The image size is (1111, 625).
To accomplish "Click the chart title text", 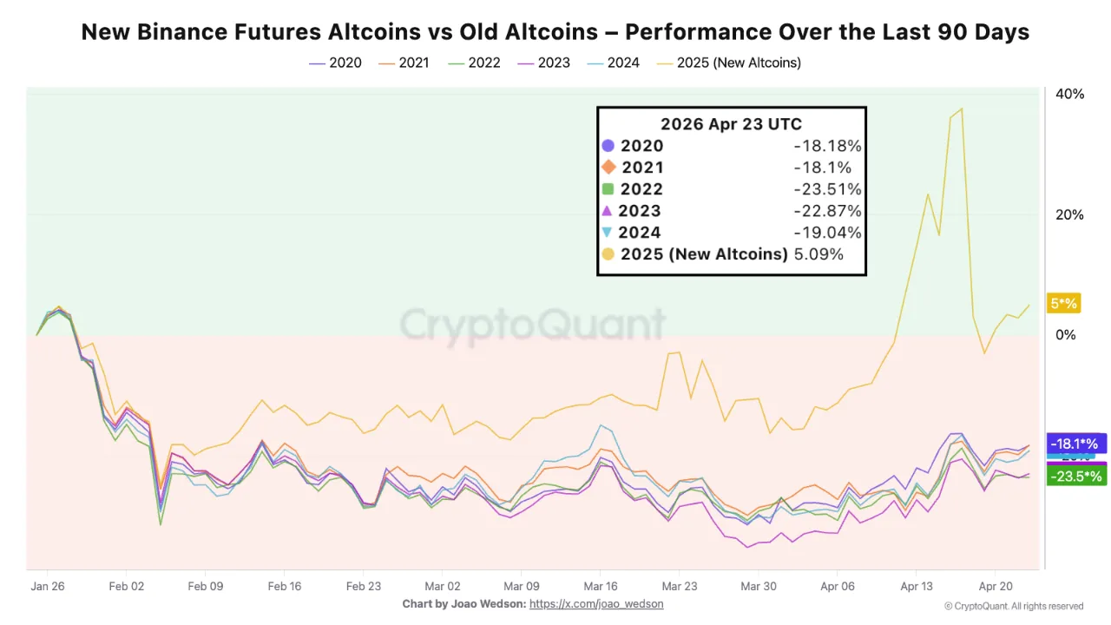I will pos(555,32).
